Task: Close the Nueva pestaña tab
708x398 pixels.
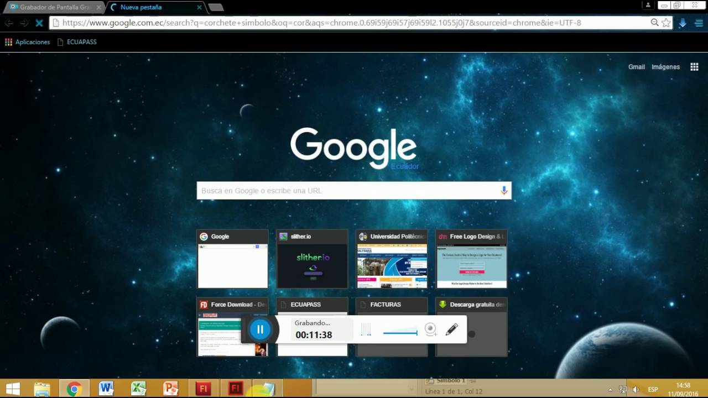Action: click(199, 7)
